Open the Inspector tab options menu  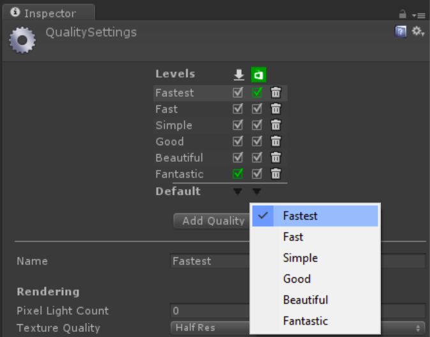point(419,15)
